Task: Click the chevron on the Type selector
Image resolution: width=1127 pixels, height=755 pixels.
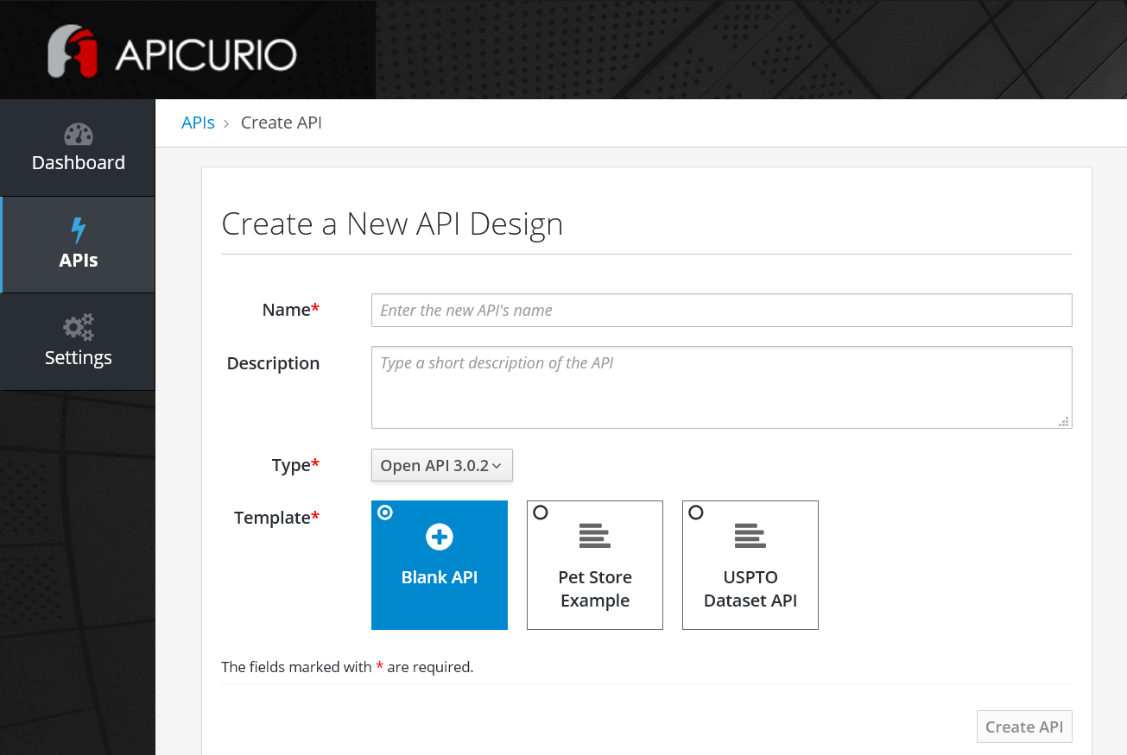Action: pos(498,465)
